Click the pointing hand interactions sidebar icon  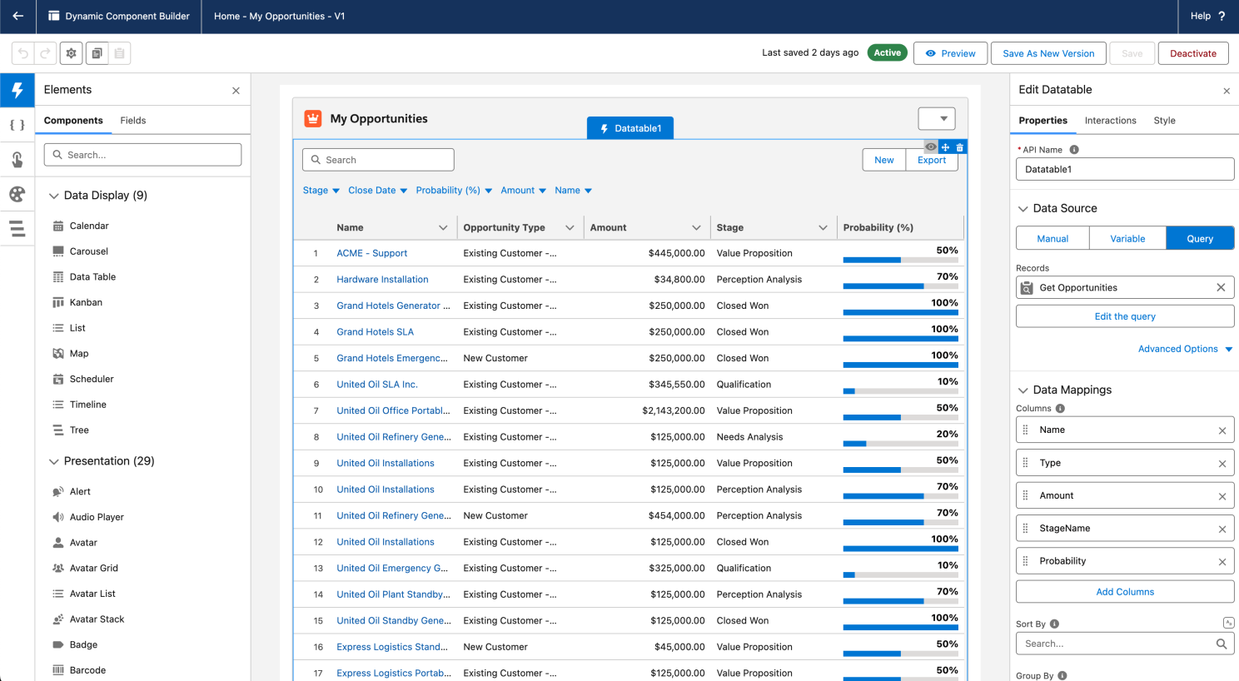click(17, 160)
